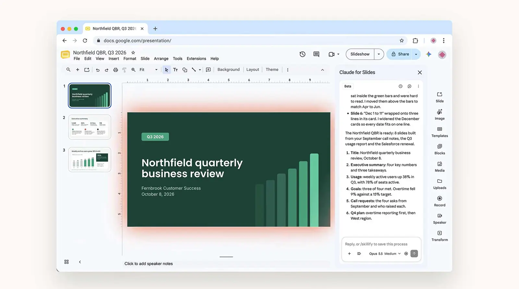Expand the Share options arrow
The image size is (519, 289).
click(x=416, y=54)
